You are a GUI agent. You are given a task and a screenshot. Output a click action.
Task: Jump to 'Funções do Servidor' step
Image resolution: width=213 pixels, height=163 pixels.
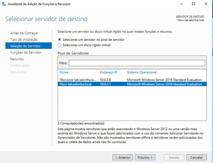26,53
